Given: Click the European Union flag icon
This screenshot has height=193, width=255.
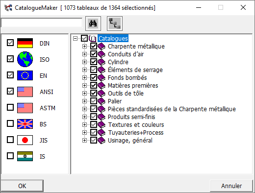Looking at the screenshot, I should click(x=25, y=75).
